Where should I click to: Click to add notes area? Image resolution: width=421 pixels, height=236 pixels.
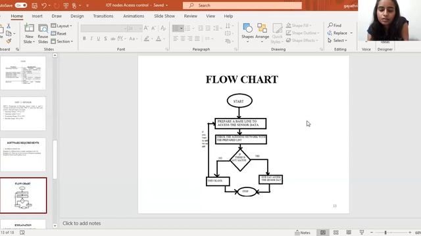click(x=82, y=223)
